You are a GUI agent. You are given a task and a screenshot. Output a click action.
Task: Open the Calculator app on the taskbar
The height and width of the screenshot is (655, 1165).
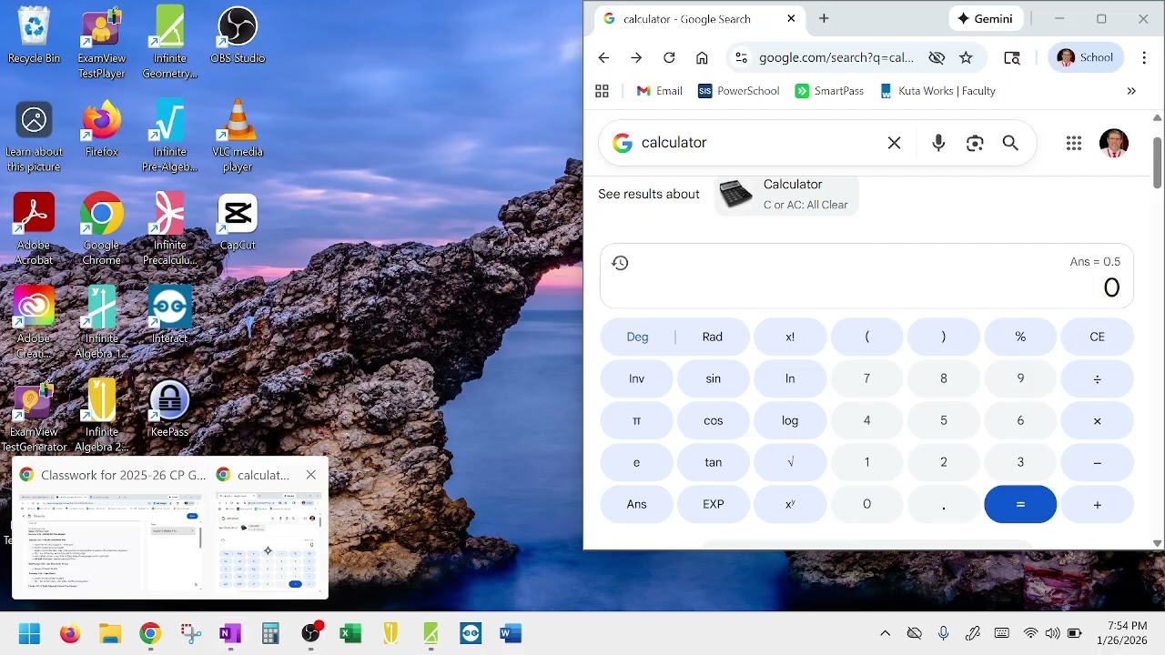270,633
